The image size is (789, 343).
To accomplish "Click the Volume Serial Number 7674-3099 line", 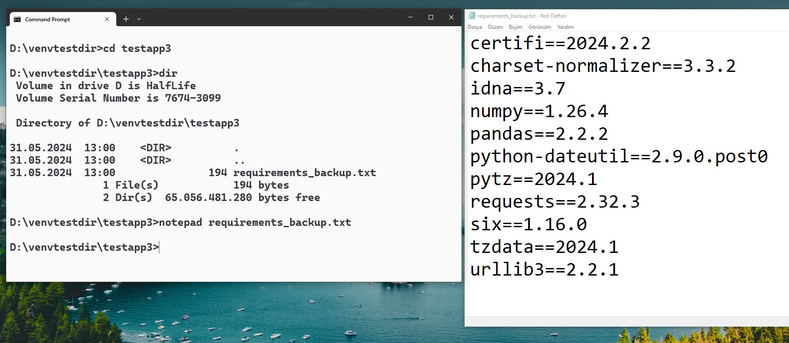I will [x=118, y=98].
